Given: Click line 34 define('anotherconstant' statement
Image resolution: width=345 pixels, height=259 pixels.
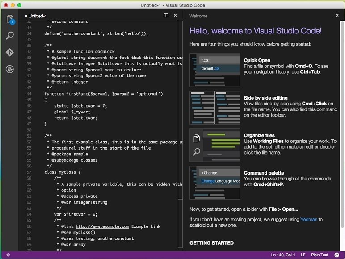Looking at the screenshot, I should (96, 33).
